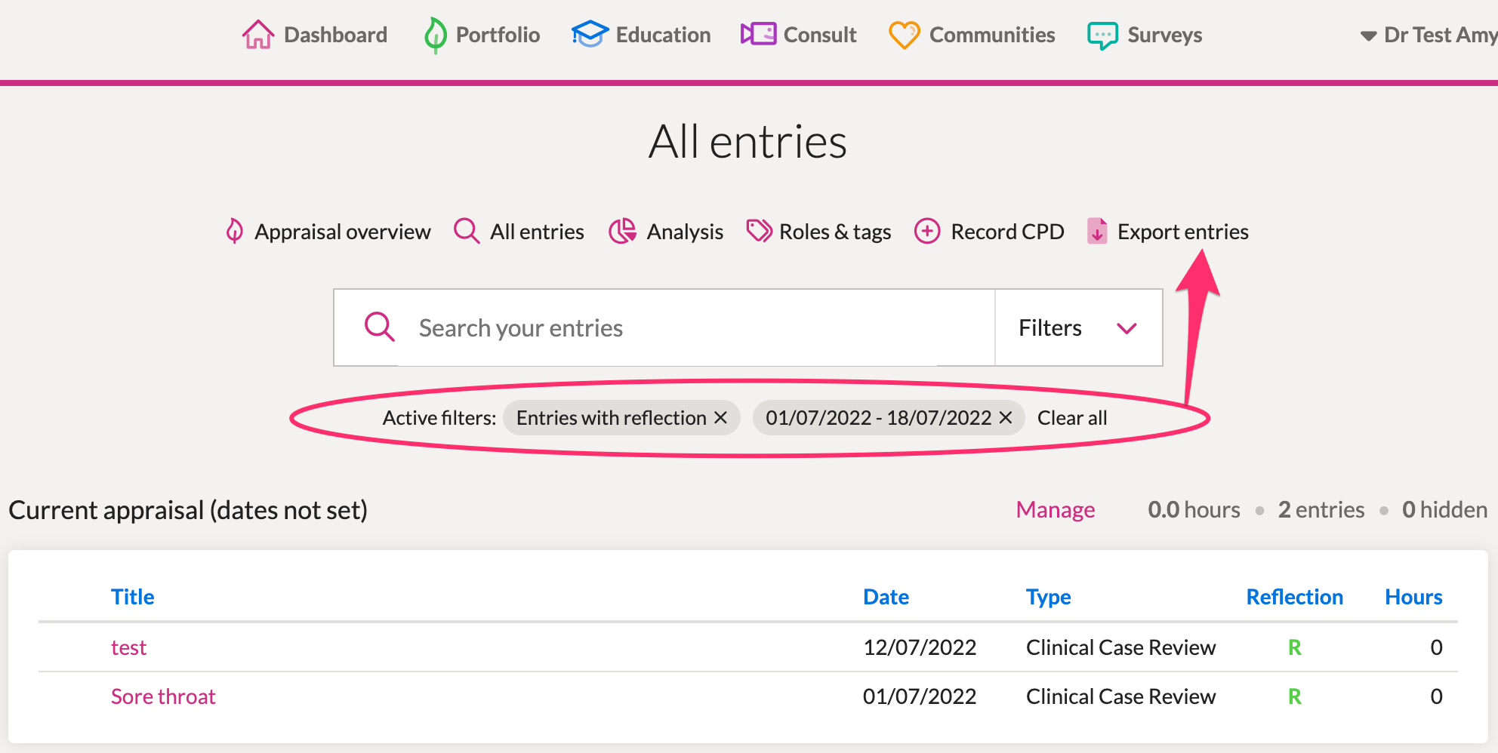This screenshot has height=753, width=1498.
Task: Choose Record CPD
Action: [989, 231]
